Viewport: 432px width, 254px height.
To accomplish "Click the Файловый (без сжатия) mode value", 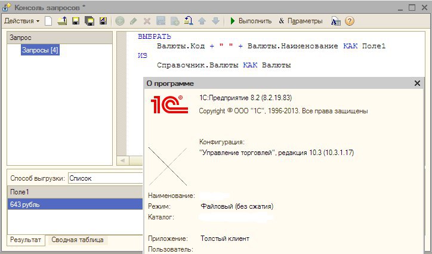I will 237,206.
